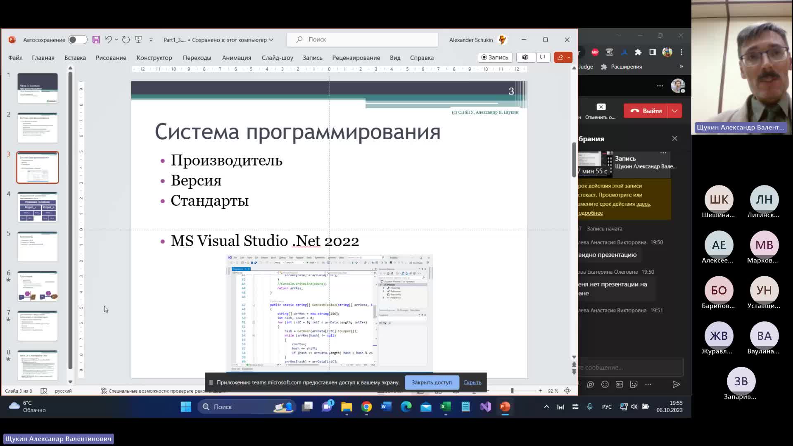
Task: Click the Запись record button in ribbon
Action: tap(495, 57)
